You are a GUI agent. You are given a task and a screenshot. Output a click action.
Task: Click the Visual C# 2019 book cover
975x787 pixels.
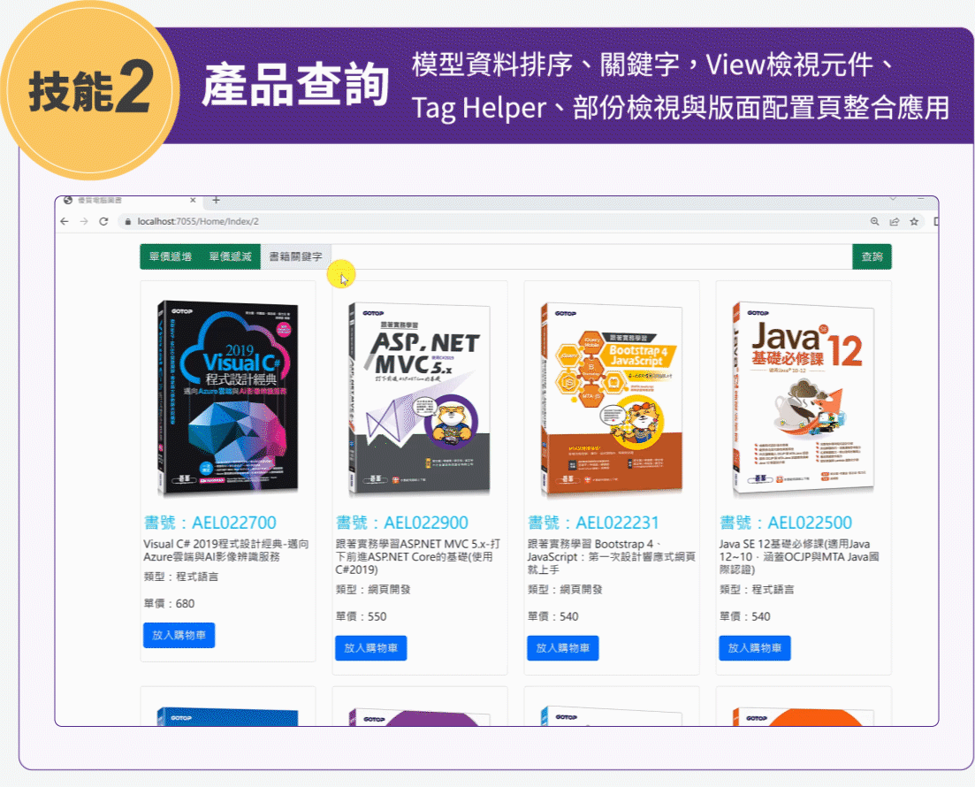coord(228,398)
